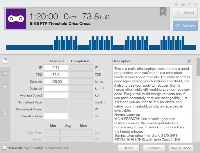Click the Planned Duration field 1:20:00
Viewport: 200px width, 153px height.
[56, 81]
